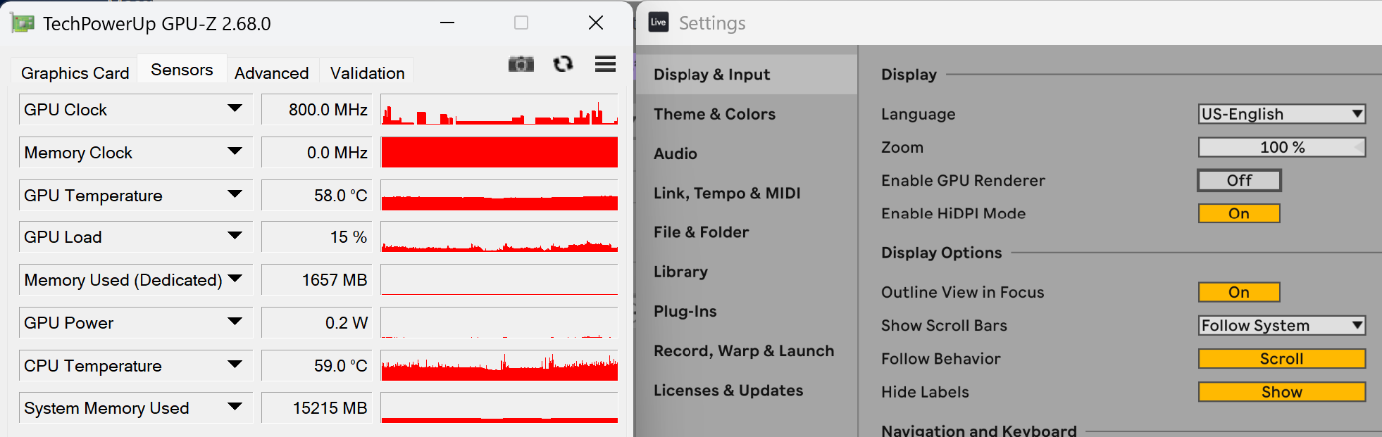The image size is (1382, 437).
Task: Disable HiDPI Mode toggle
Action: coord(1239,214)
